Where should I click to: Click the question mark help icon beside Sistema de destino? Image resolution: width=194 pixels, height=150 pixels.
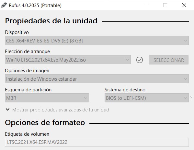point(191,98)
